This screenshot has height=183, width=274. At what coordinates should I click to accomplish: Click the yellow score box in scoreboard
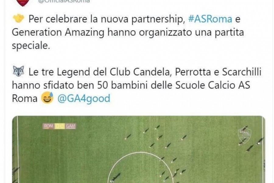click(60, 126)
